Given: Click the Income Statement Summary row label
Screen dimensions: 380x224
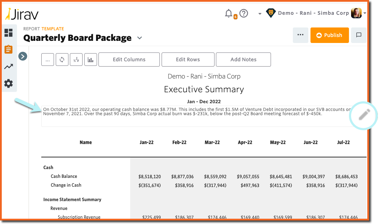Looking at the screenshot, I should [x=72, y=200].
